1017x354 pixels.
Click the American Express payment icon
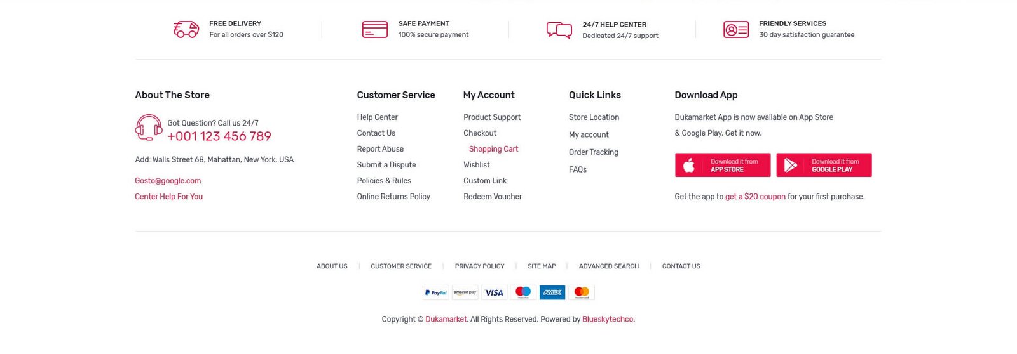tap(552, 292)
